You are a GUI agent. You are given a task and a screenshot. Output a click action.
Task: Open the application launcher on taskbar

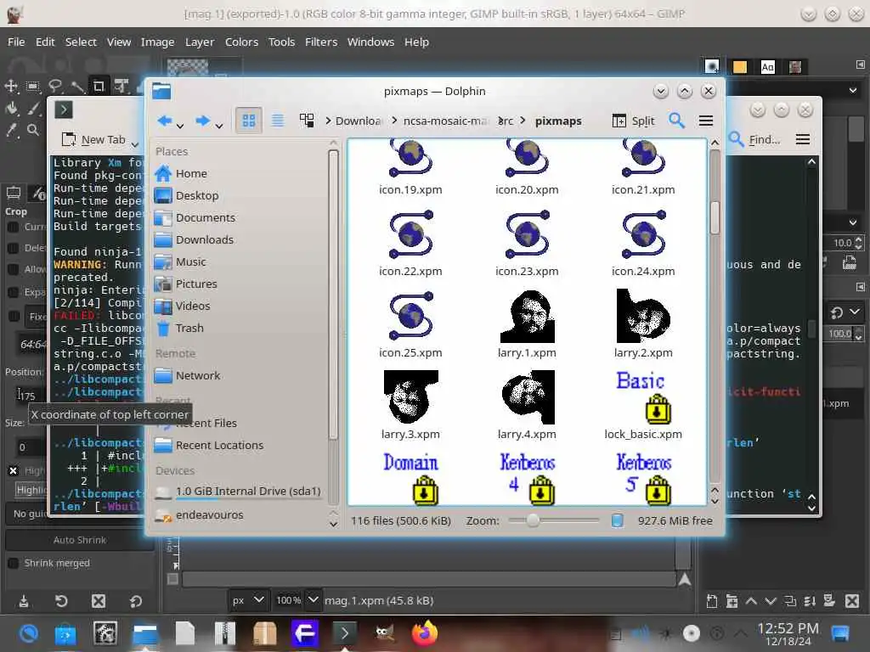click(x=28, y=633)
